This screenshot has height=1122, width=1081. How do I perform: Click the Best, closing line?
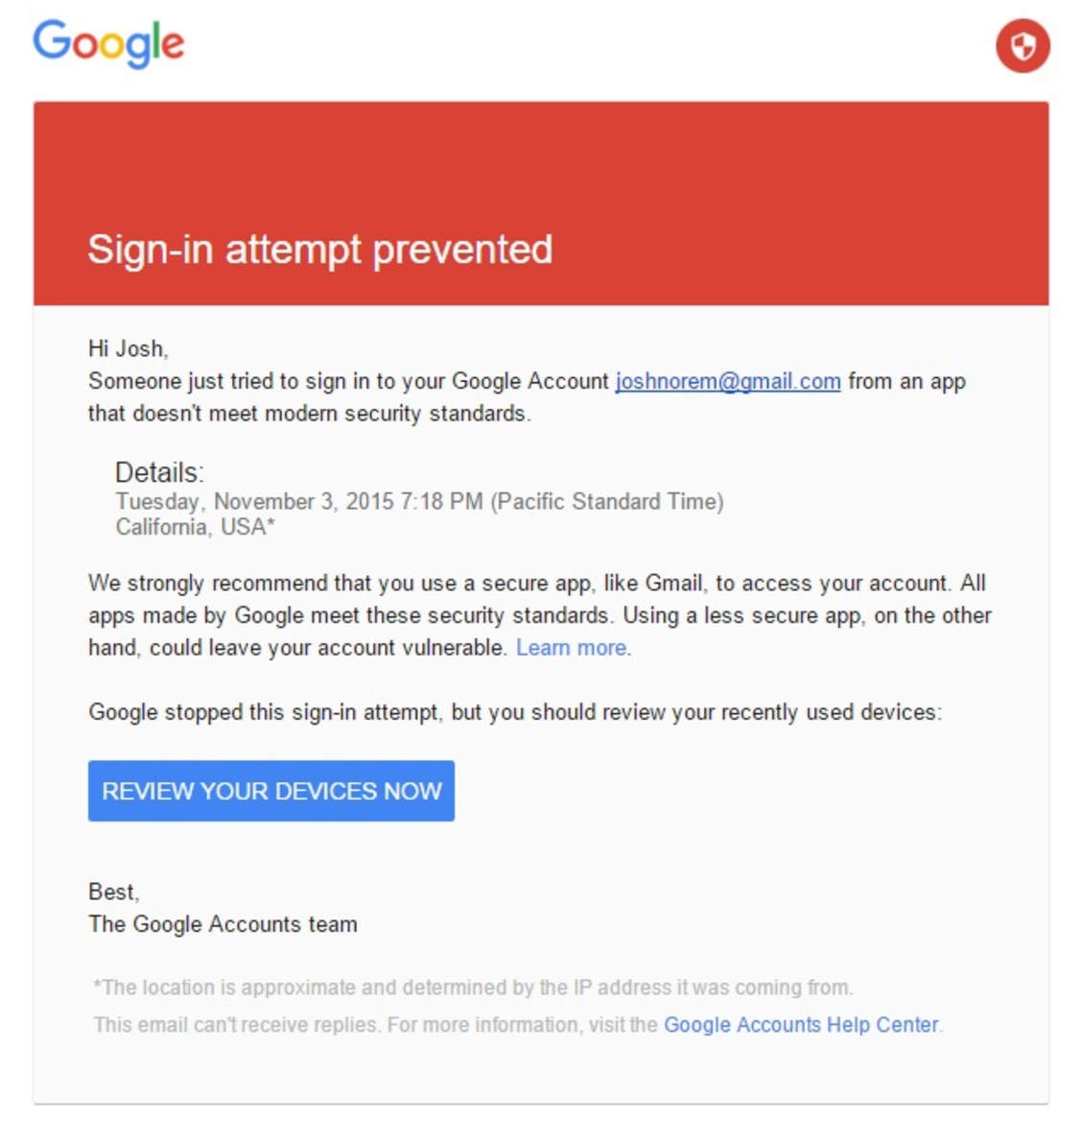click(x=114, y=892)
